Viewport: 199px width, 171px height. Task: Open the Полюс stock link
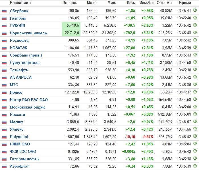(x=16, y=92)
